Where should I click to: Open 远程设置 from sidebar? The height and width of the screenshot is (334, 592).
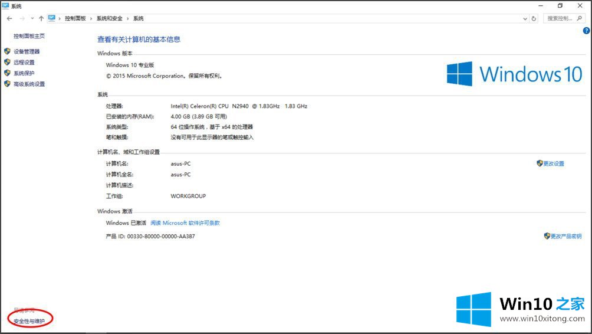click(24, 63)
